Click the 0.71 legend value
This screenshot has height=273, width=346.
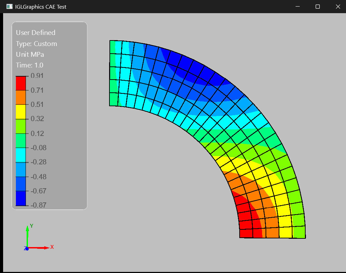[37, 90]
